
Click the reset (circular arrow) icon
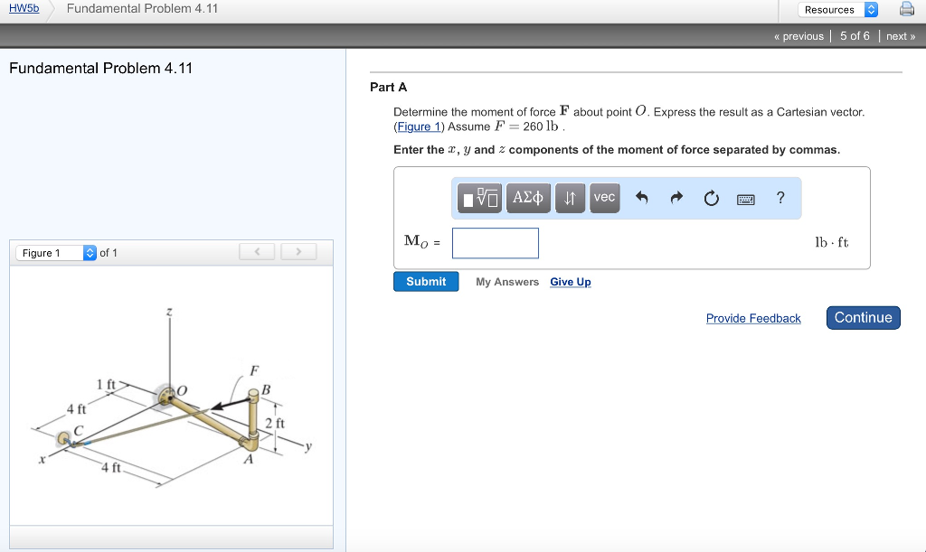(711, 198)
